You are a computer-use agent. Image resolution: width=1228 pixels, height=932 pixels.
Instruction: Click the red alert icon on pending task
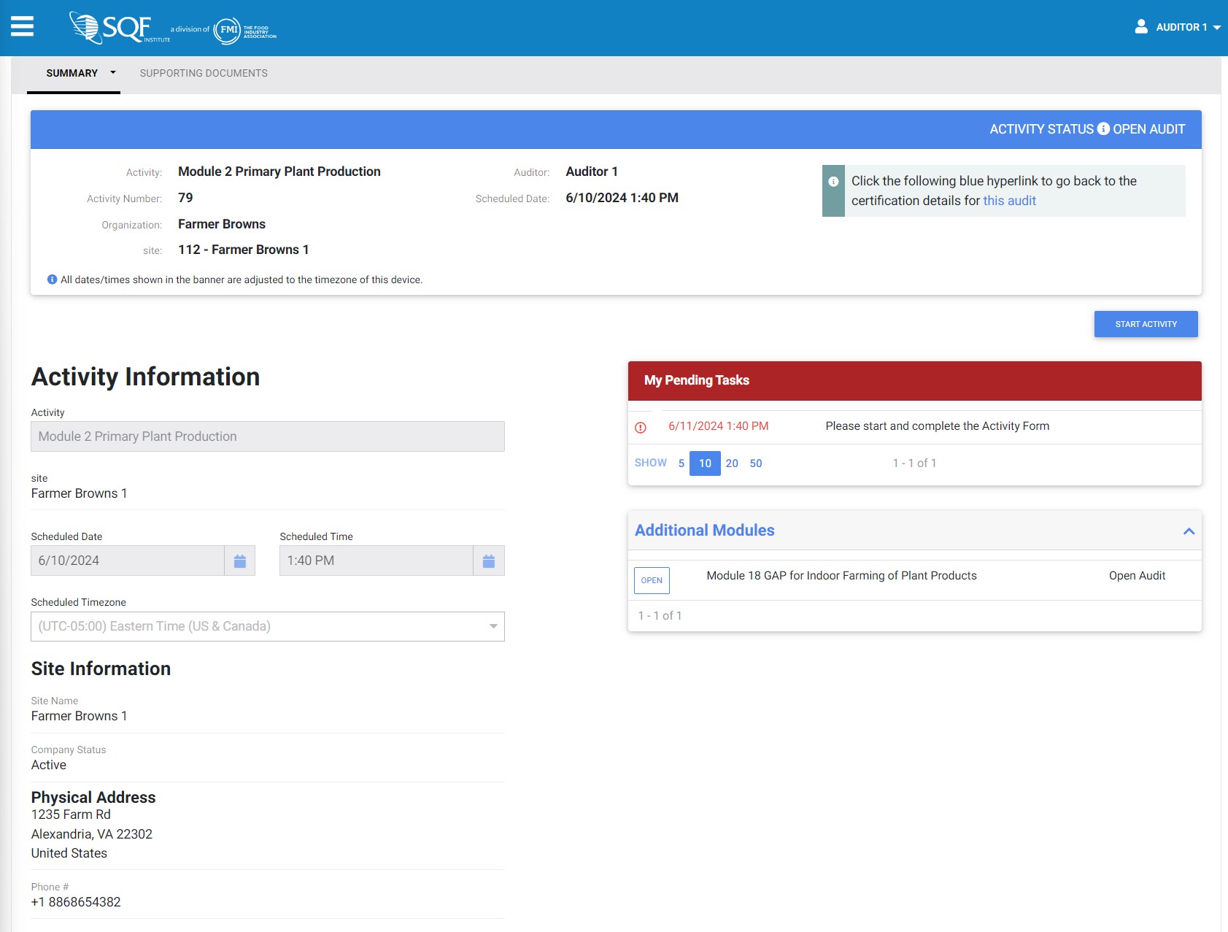(641, 428)
